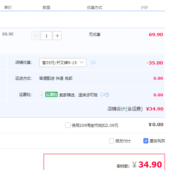Screen dimensions: 171x170
Task: Click the plus quantity button
Action: [57, 36]
